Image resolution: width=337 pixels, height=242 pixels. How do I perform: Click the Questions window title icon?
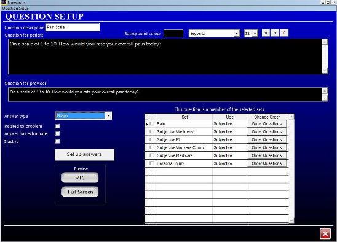click(4, 2)
